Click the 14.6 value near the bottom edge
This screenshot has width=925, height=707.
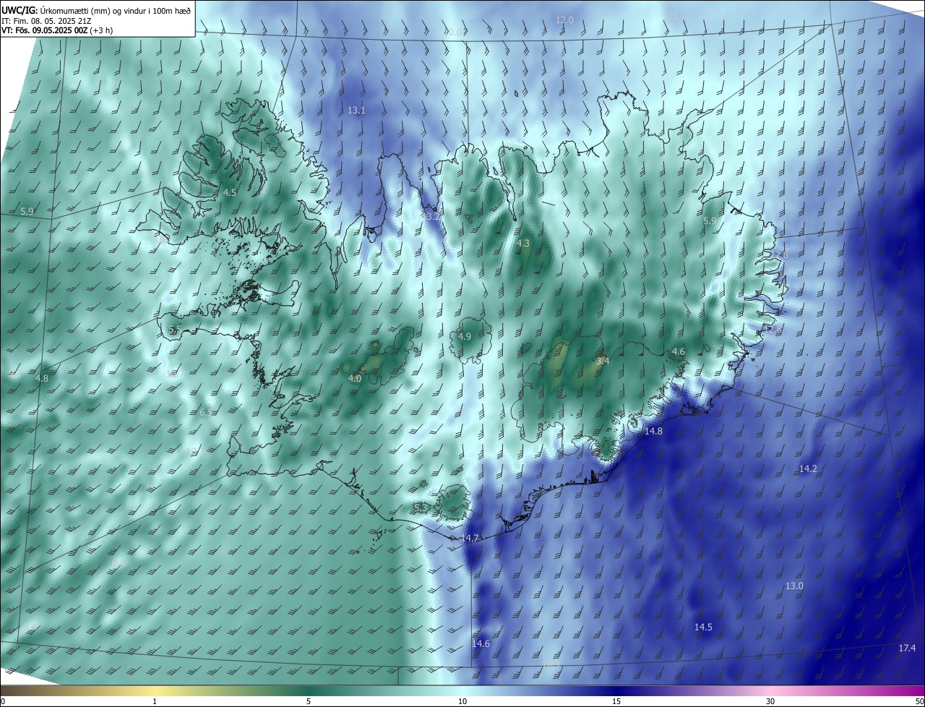(481, 644)
